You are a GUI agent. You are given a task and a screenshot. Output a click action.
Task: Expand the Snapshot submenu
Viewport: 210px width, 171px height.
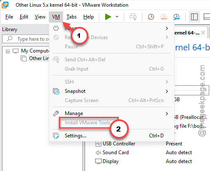112,91
